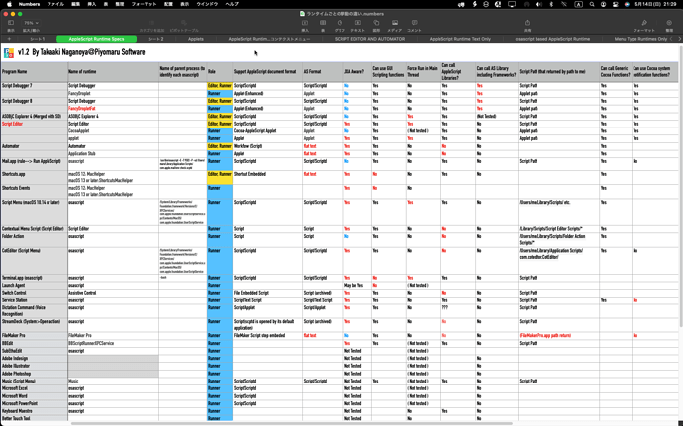Click the Media (メディア) toolbar icon

click(395, 23)
